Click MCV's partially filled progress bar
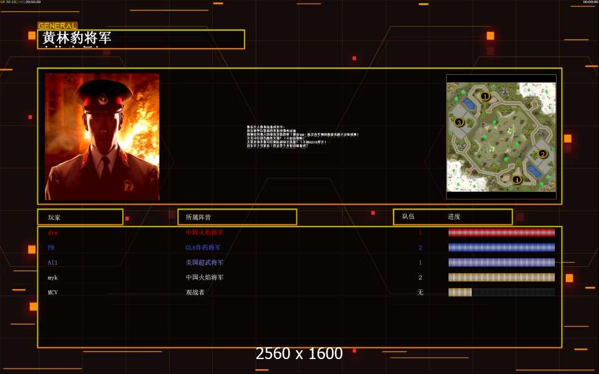 pyautogui.click(x=501, y=292)
